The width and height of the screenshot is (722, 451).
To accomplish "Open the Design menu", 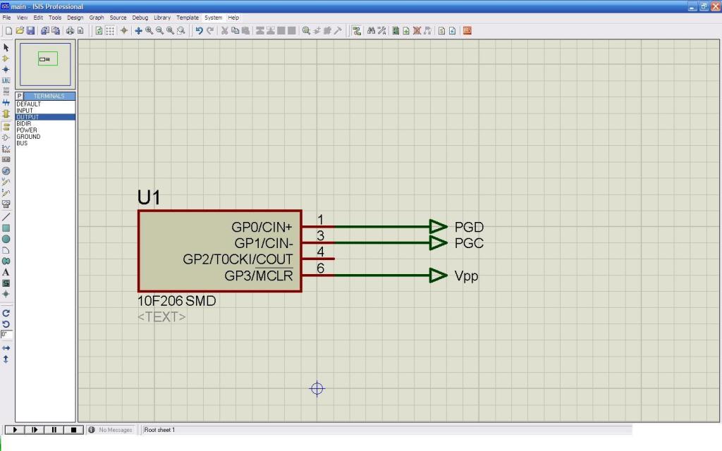I will coord(75,18).
